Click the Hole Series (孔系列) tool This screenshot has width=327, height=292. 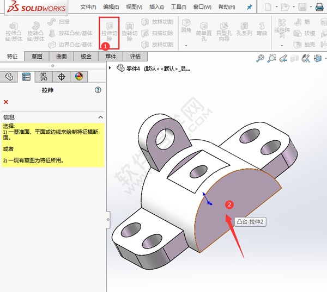(244, 29)
